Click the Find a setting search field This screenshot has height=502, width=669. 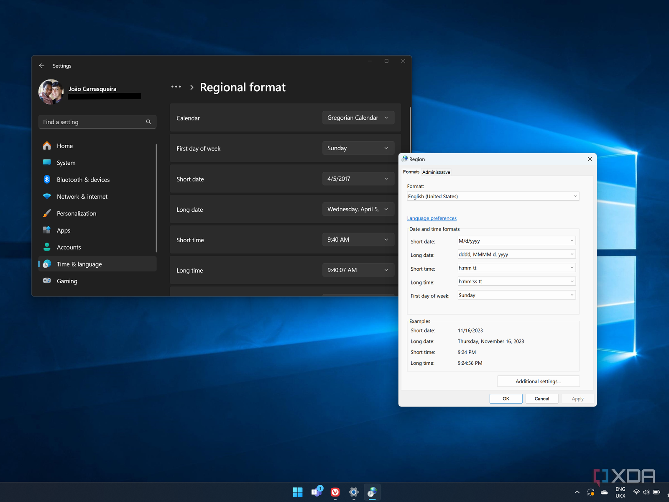coord(93,122)
